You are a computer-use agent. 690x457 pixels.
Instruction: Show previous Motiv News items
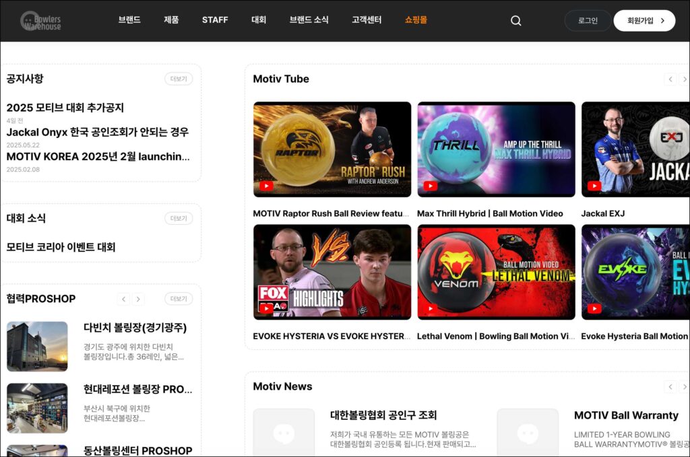pos(670,387)
